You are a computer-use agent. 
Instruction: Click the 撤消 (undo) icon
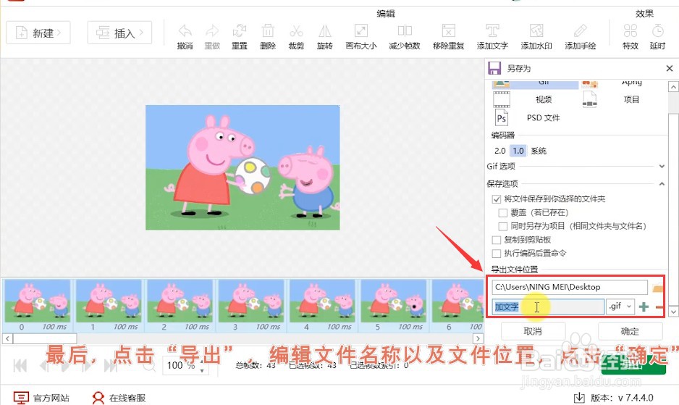coord(185,31)
